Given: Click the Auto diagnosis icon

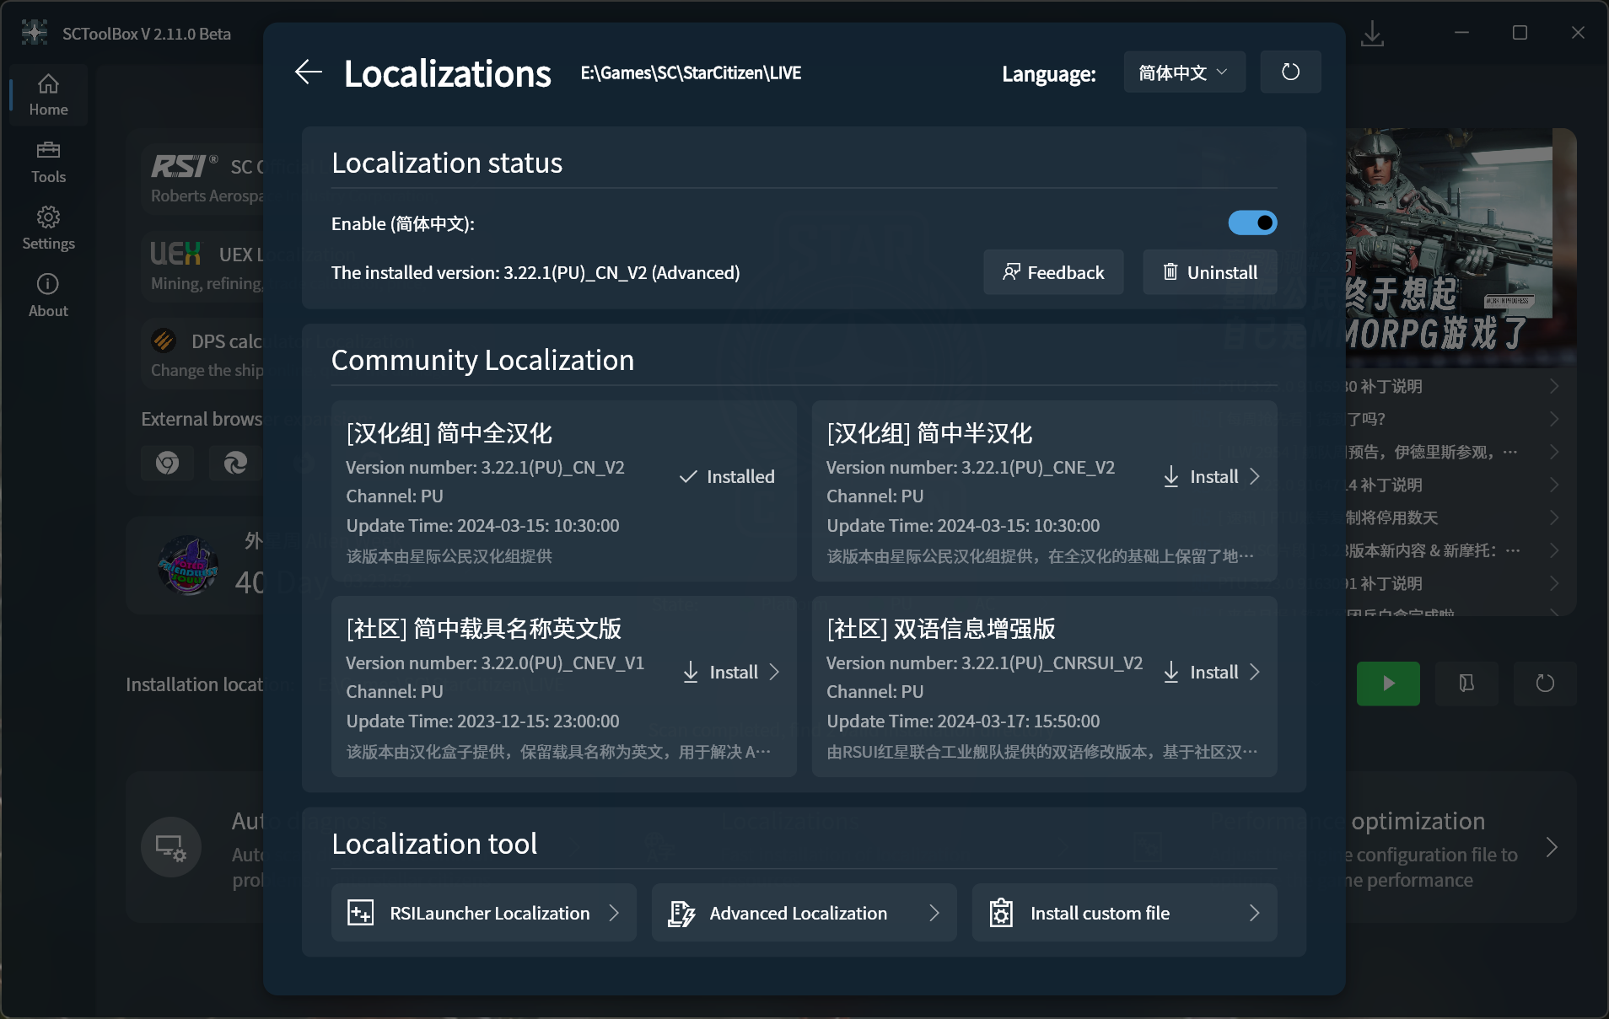Looking at the screenshot, I should pyautogui.click(x=171, y=847).
